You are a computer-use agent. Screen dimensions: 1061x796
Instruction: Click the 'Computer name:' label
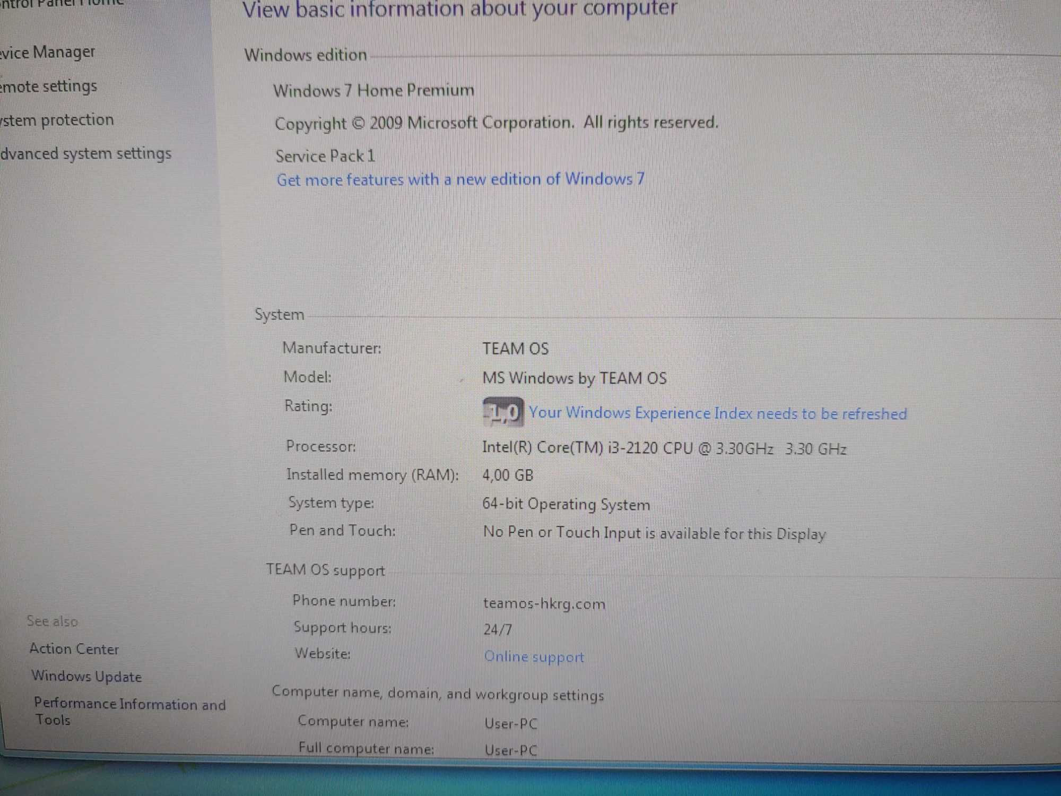[x=353, y=721]
